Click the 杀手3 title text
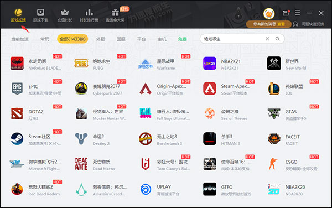The height and width of the screenshot is (208, 332). [x=227, y=137]
